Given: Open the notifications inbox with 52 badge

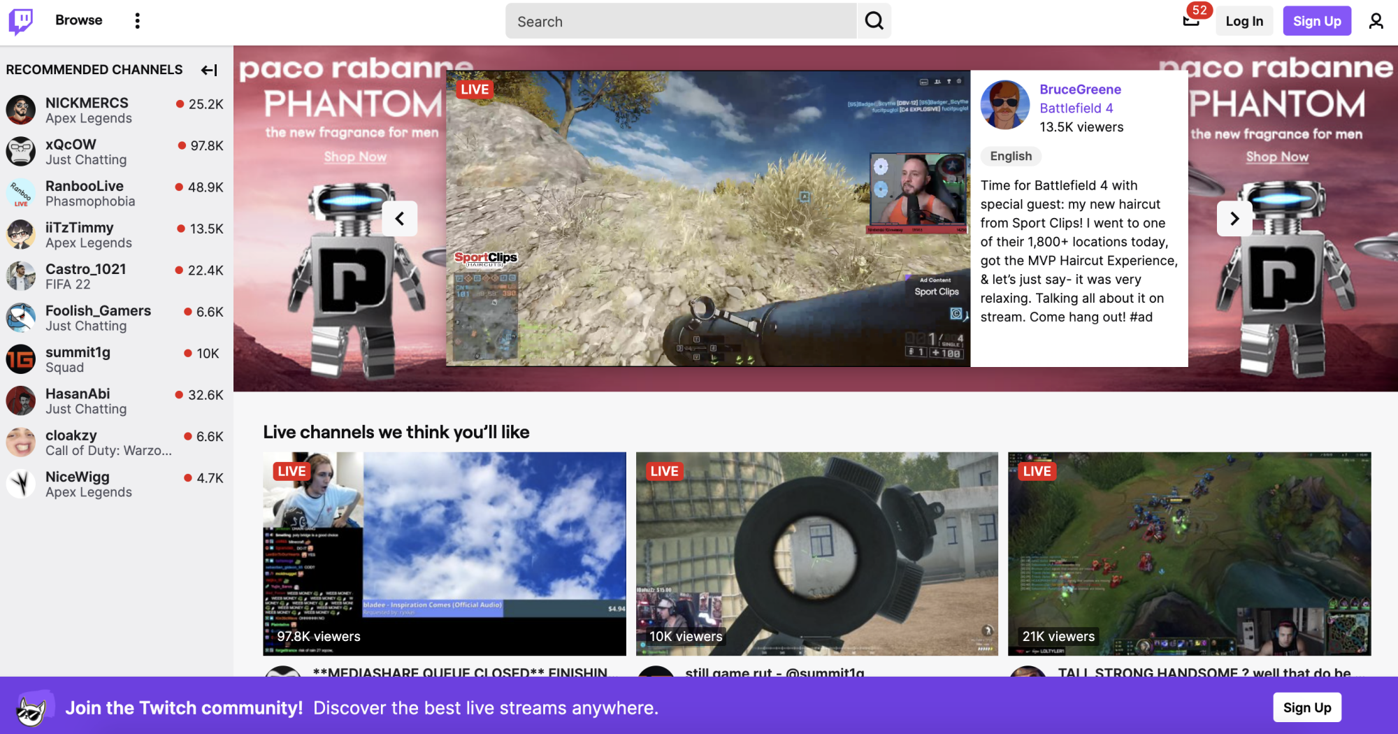Looking at the screenshot, I should click(x=1191, y=20).
